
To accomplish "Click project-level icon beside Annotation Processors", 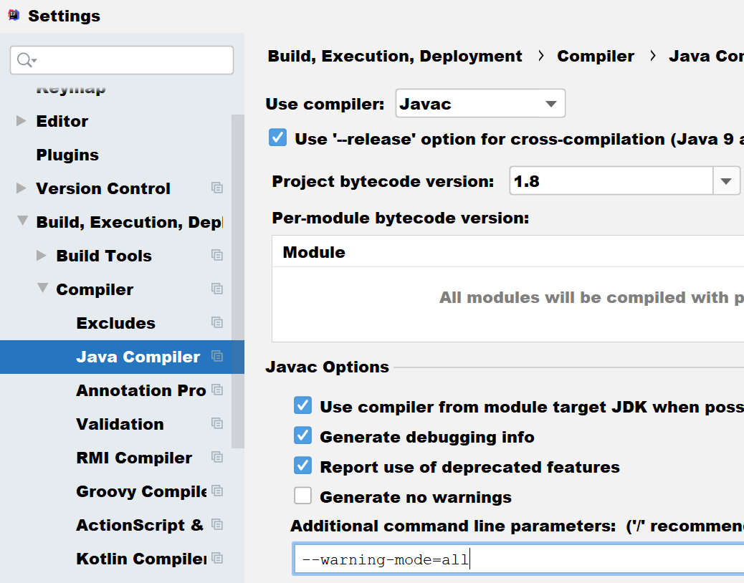I will coord(217,390).
